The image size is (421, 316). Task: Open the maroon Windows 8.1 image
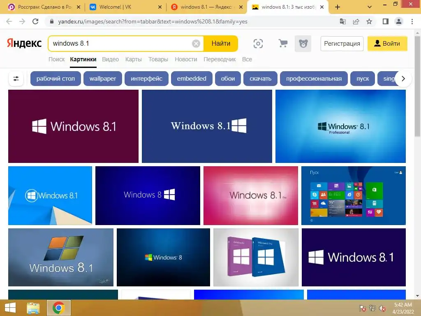[x=73, y=126]
